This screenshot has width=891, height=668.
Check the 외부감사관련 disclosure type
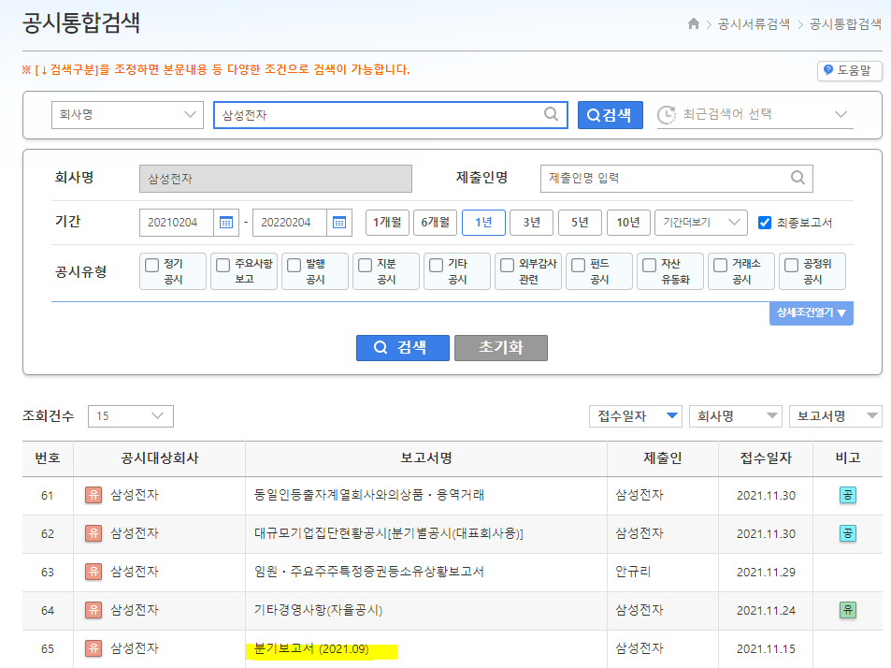click(507, 265)
